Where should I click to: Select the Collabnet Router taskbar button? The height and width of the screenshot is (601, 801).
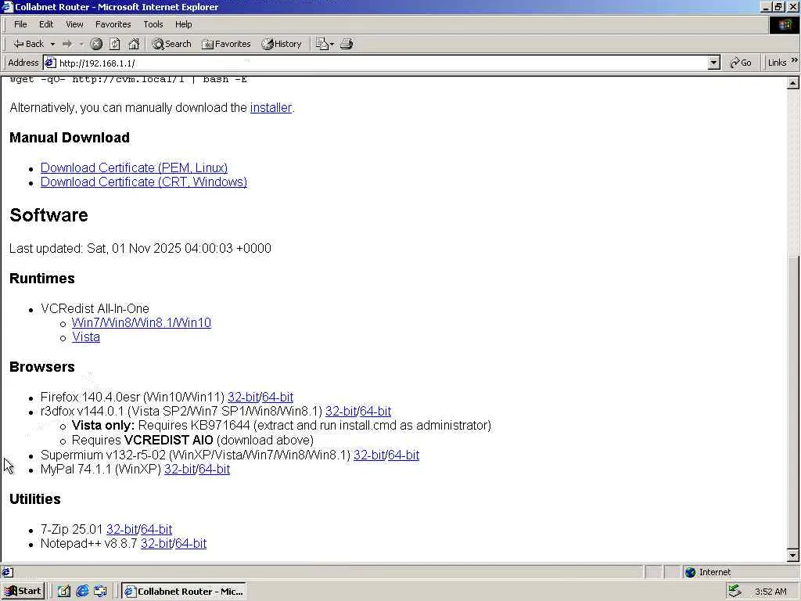click(x=184, y=592)
